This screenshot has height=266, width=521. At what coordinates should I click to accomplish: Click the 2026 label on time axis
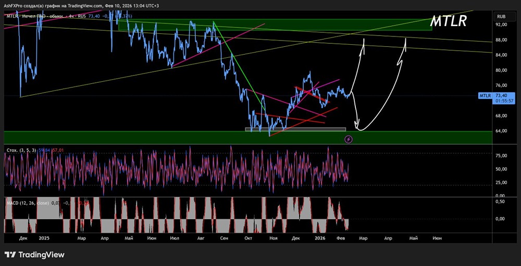pyautogui.click(x=320, y=238)
